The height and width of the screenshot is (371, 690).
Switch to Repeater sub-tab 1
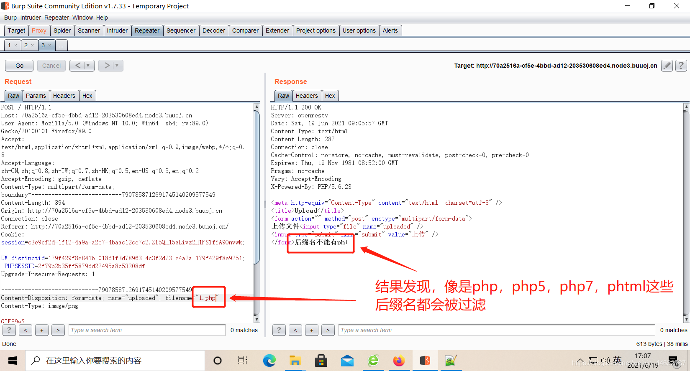[x=9, y=45]
